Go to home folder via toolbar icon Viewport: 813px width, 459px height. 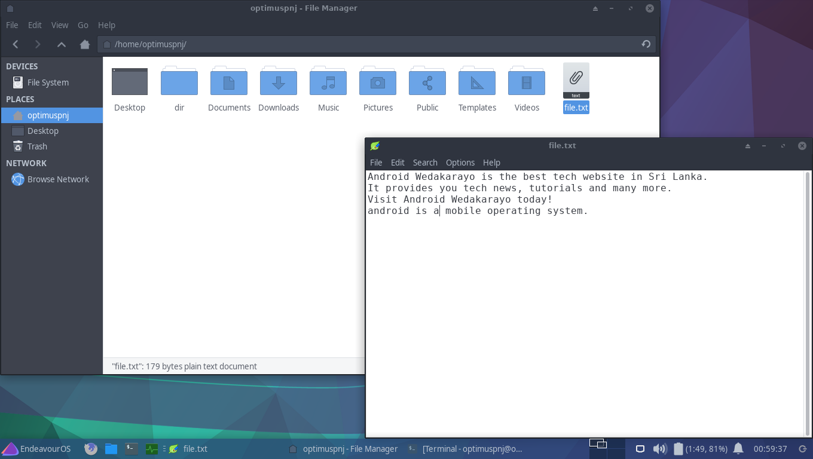(84, 44)
